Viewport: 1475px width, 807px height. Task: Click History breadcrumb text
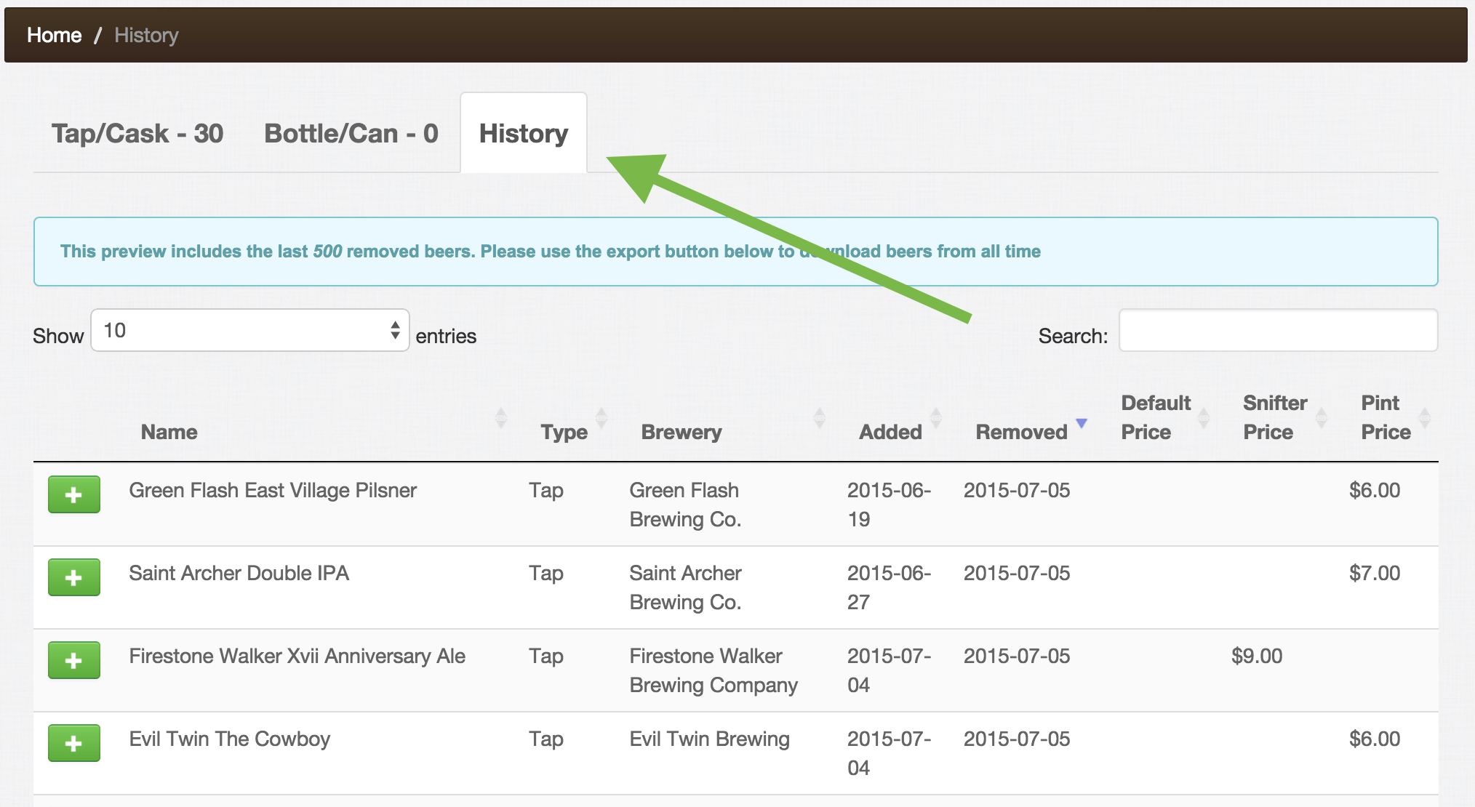(146, 35)
